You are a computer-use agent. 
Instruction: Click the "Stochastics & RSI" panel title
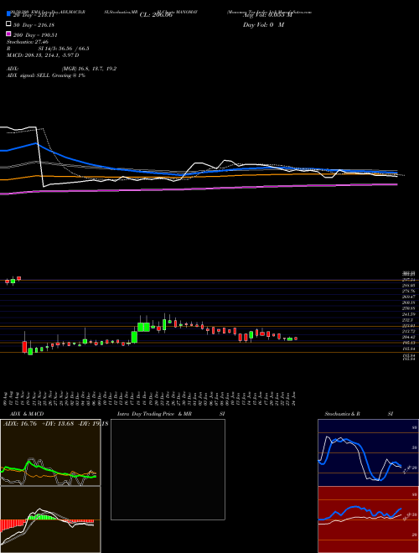point(359,414)
